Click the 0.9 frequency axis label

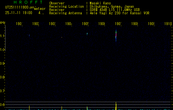[x=2, y=64]
